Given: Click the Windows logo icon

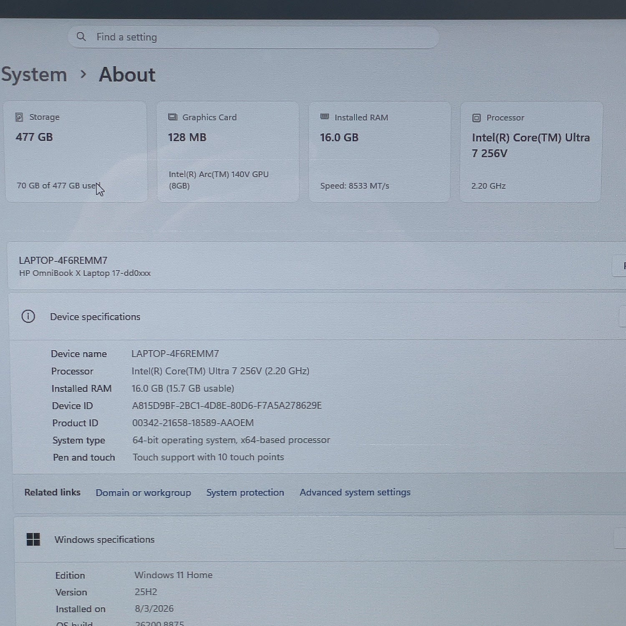Looking at the screenshot, I should 33,539.
